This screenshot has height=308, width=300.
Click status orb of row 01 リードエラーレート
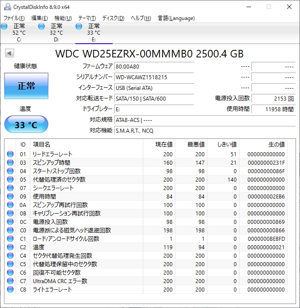(x=10, y=154)
